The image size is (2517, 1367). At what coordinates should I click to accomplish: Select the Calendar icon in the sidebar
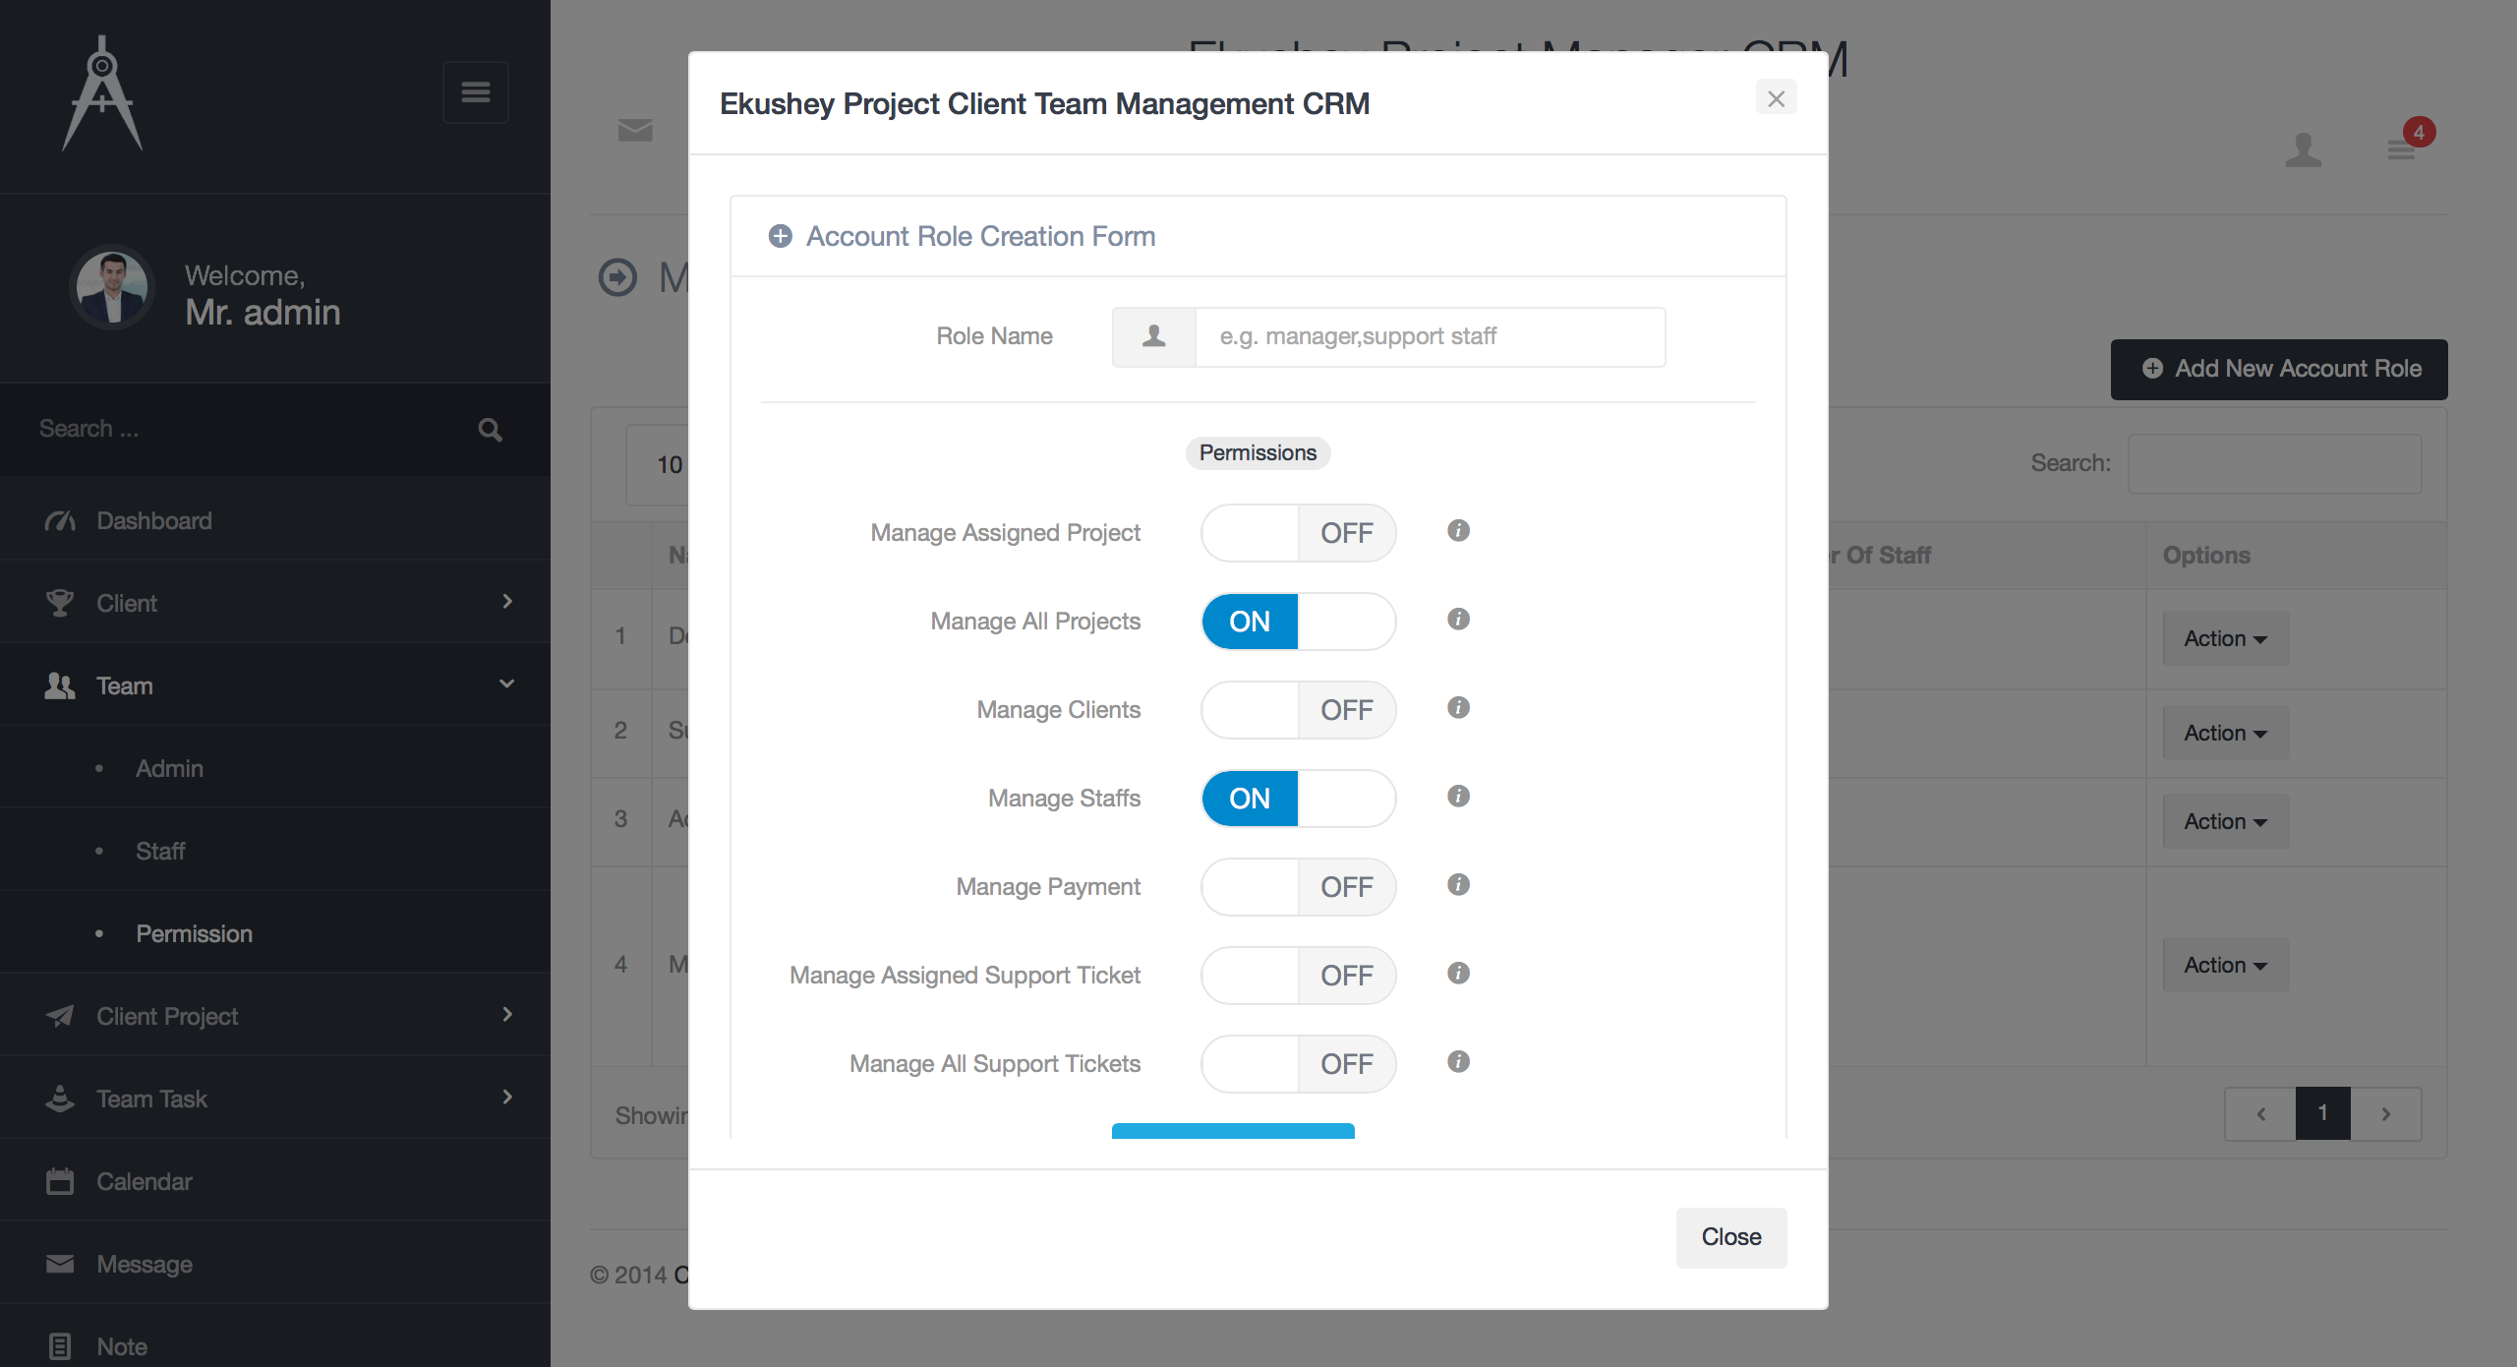(x=60, y=1181)
